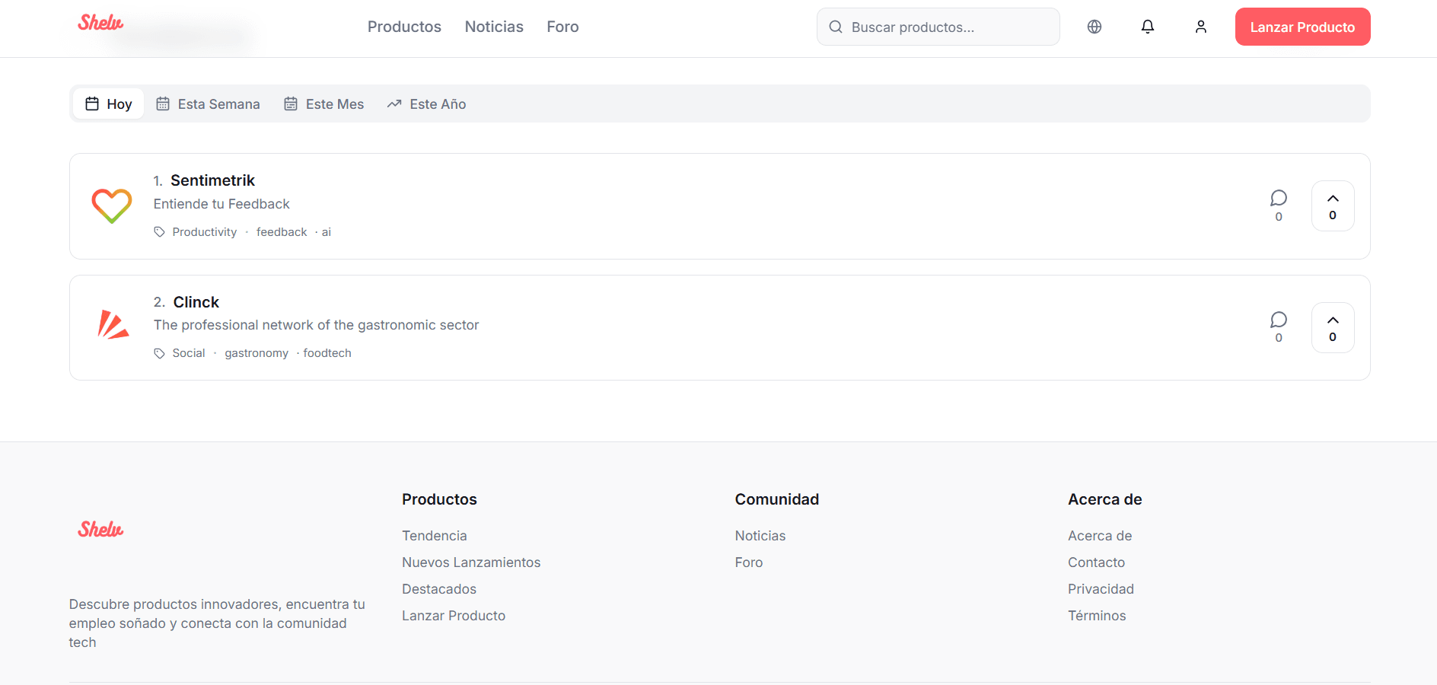Viewport: 1437px width, 685px height.
Task: Open Tendencia footer link
Action: tap(435, 536)
